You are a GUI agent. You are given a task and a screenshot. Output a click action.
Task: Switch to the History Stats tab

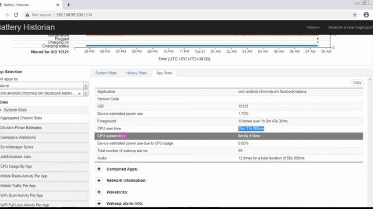tap(136, 73)
